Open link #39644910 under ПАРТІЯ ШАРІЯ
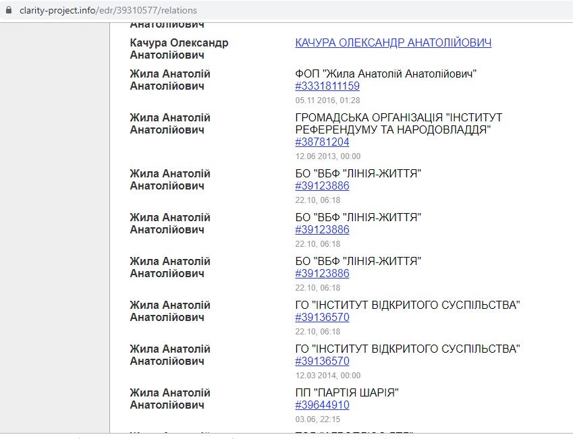 [322, 405]
